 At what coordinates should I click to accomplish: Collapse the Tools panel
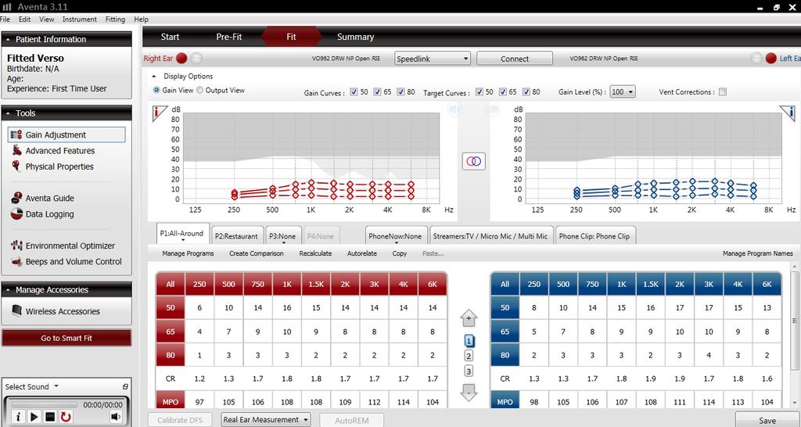8,113
